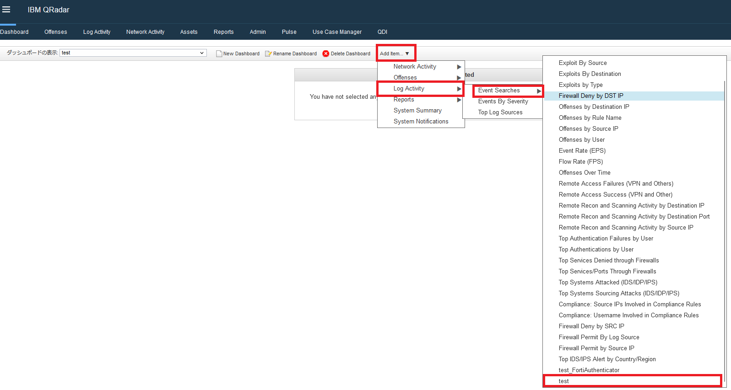Expand the Network Activity submenu arrow
The width and height of the screenshot is (731, 390).
459,67
